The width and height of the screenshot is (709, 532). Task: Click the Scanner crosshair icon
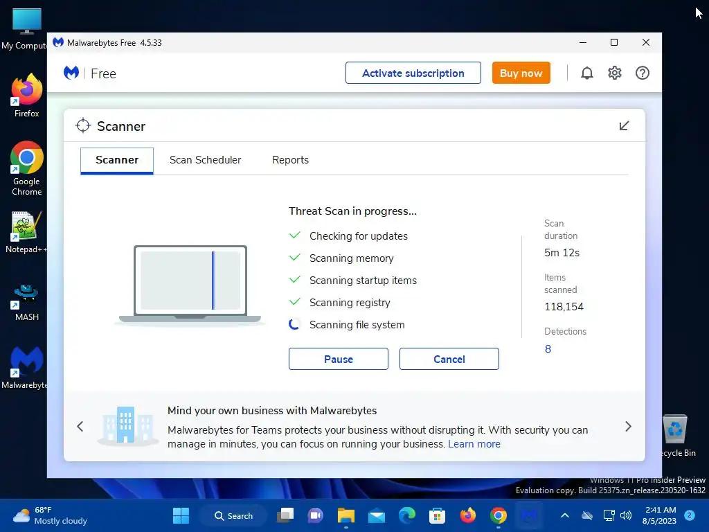[83, 126]
